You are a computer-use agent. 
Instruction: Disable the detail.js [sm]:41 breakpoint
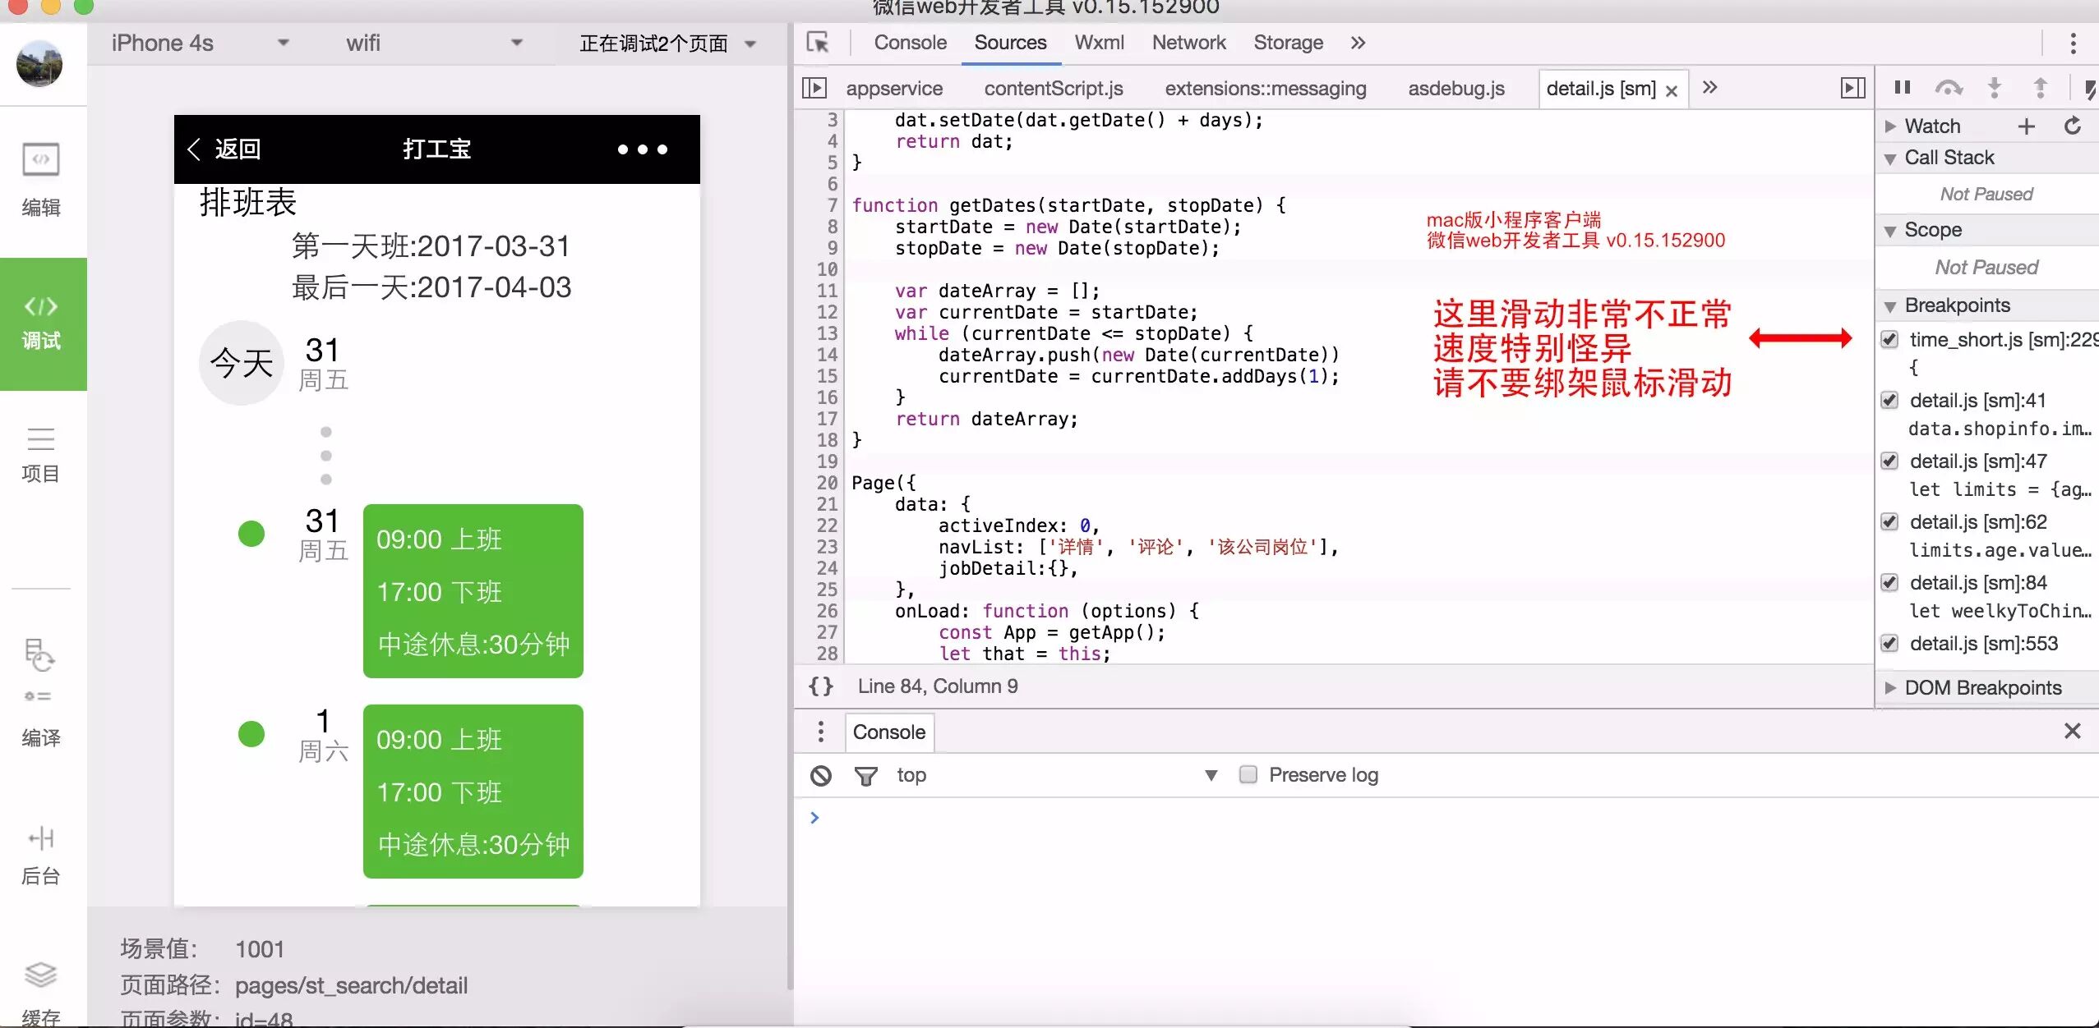[x=1890, y=401]
